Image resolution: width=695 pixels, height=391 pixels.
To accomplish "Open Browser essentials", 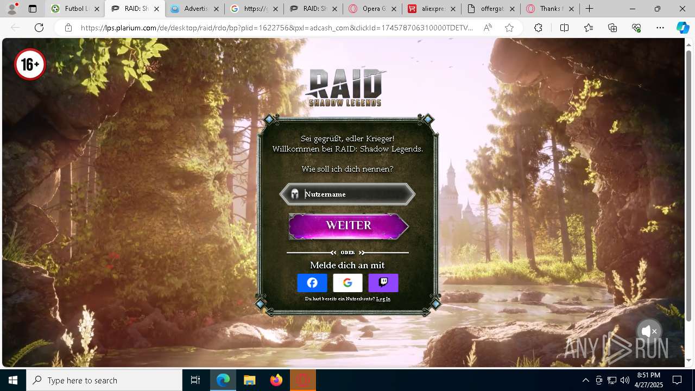I will point(636,28).
